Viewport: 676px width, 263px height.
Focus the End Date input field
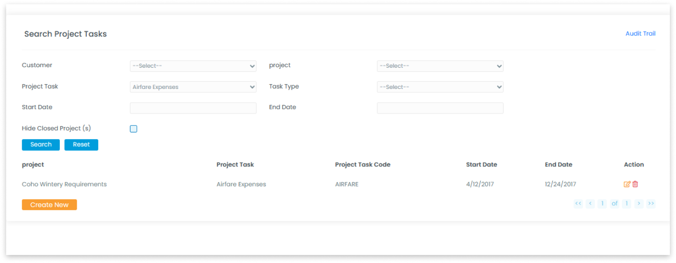click(440, 108)
